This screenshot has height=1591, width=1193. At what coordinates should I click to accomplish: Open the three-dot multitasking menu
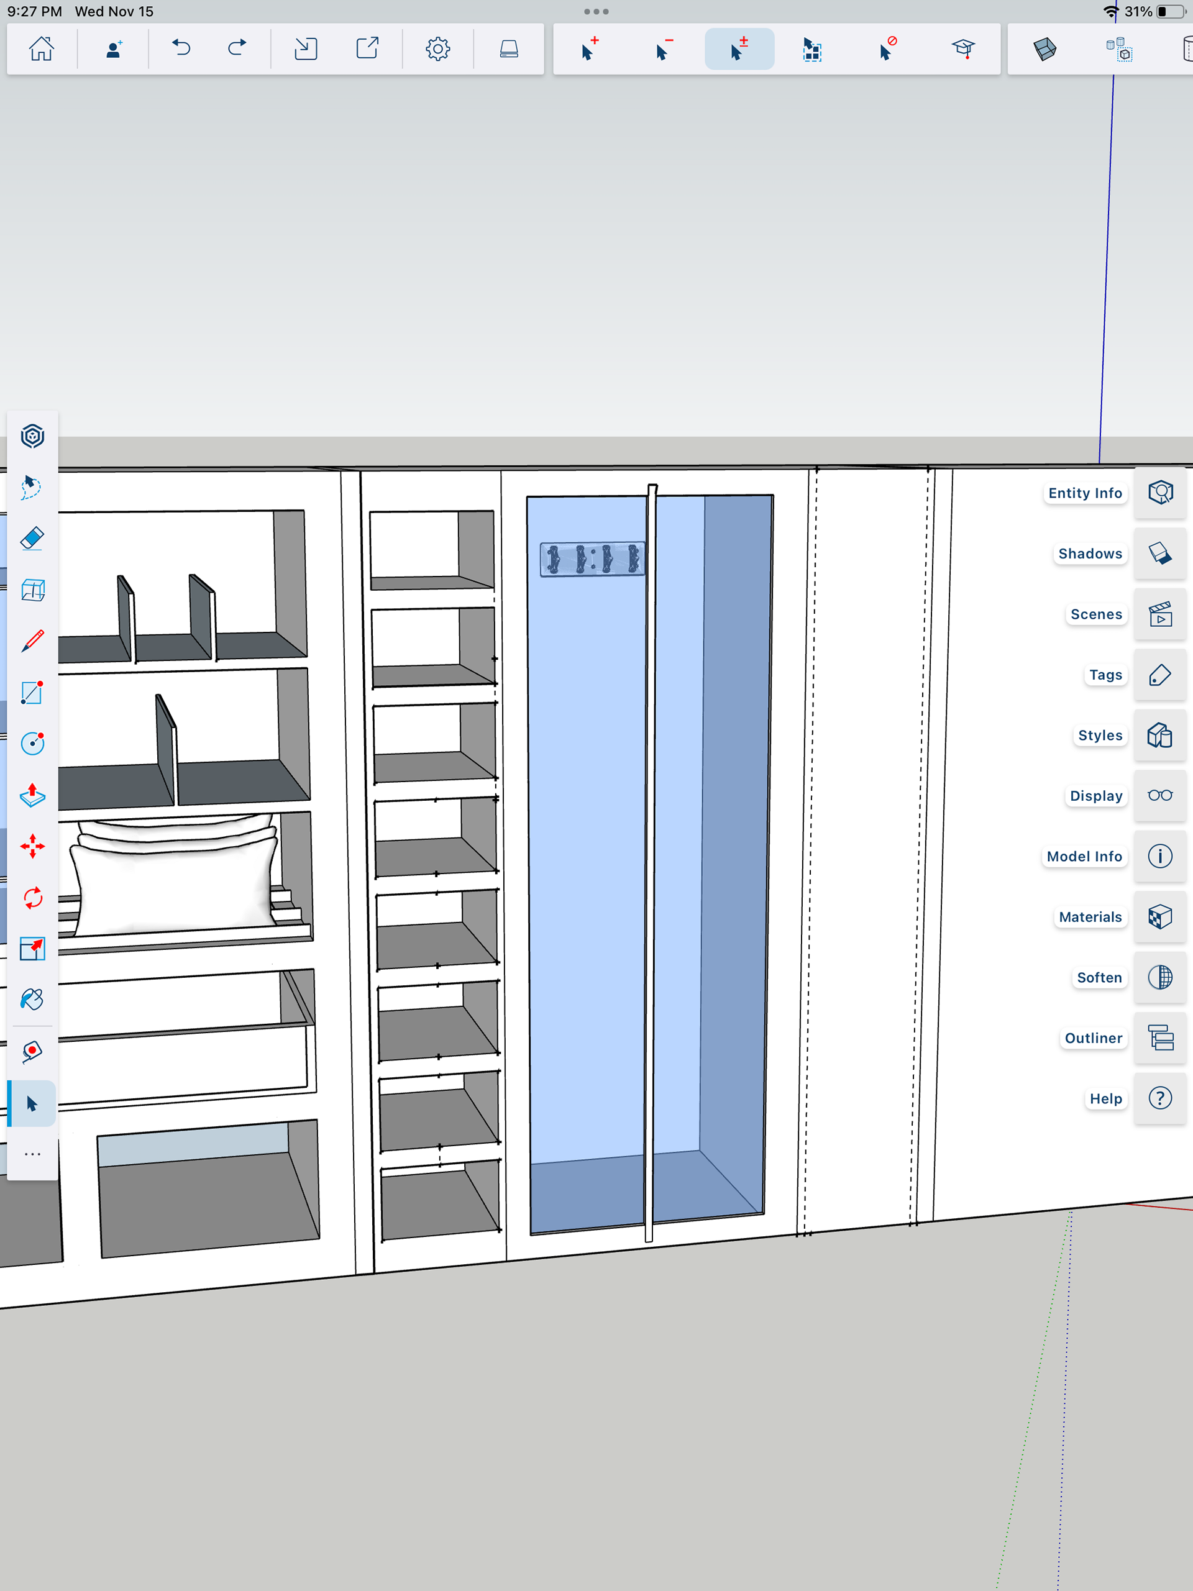596,12
